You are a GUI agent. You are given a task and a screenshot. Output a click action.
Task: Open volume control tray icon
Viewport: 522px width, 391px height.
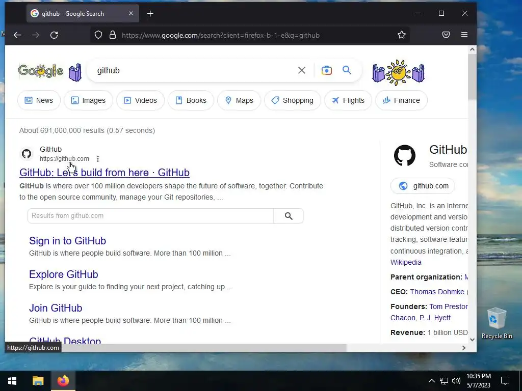click(456, 381)
